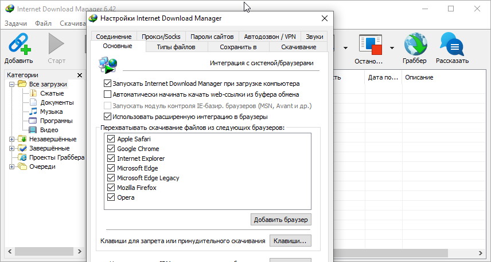Click the Завершённые checkmark folder icon
491x262 pixels.
pyautogui.click(x=22, y=148)
